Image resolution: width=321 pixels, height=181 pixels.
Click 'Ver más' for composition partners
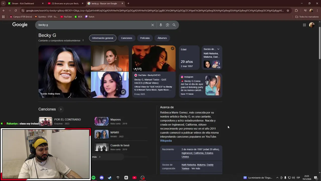pos(196,168)
